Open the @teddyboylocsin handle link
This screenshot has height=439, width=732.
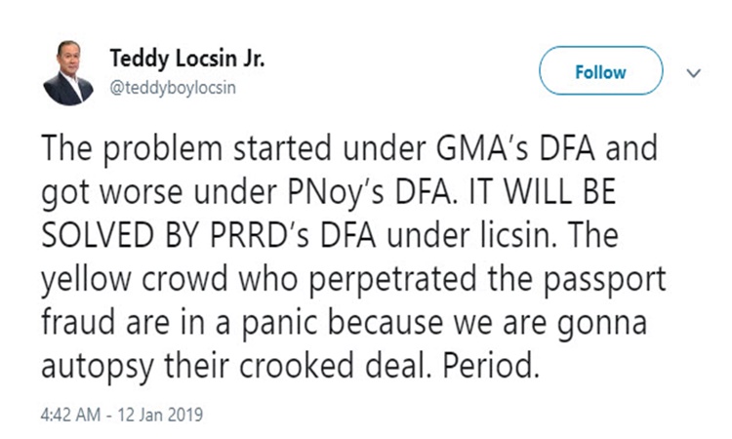pos(173,88)
